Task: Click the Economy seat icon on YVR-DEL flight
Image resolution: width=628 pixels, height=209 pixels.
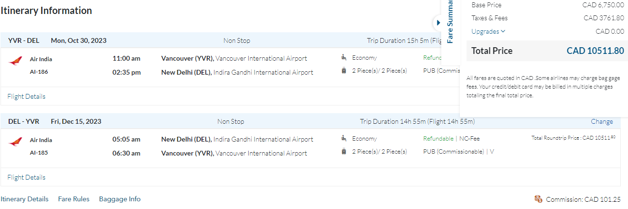Action: (x=344, y=58)
